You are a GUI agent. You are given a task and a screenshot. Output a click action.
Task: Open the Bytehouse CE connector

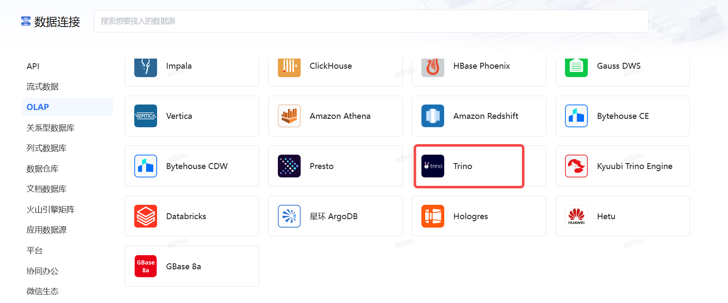[622, 116]
